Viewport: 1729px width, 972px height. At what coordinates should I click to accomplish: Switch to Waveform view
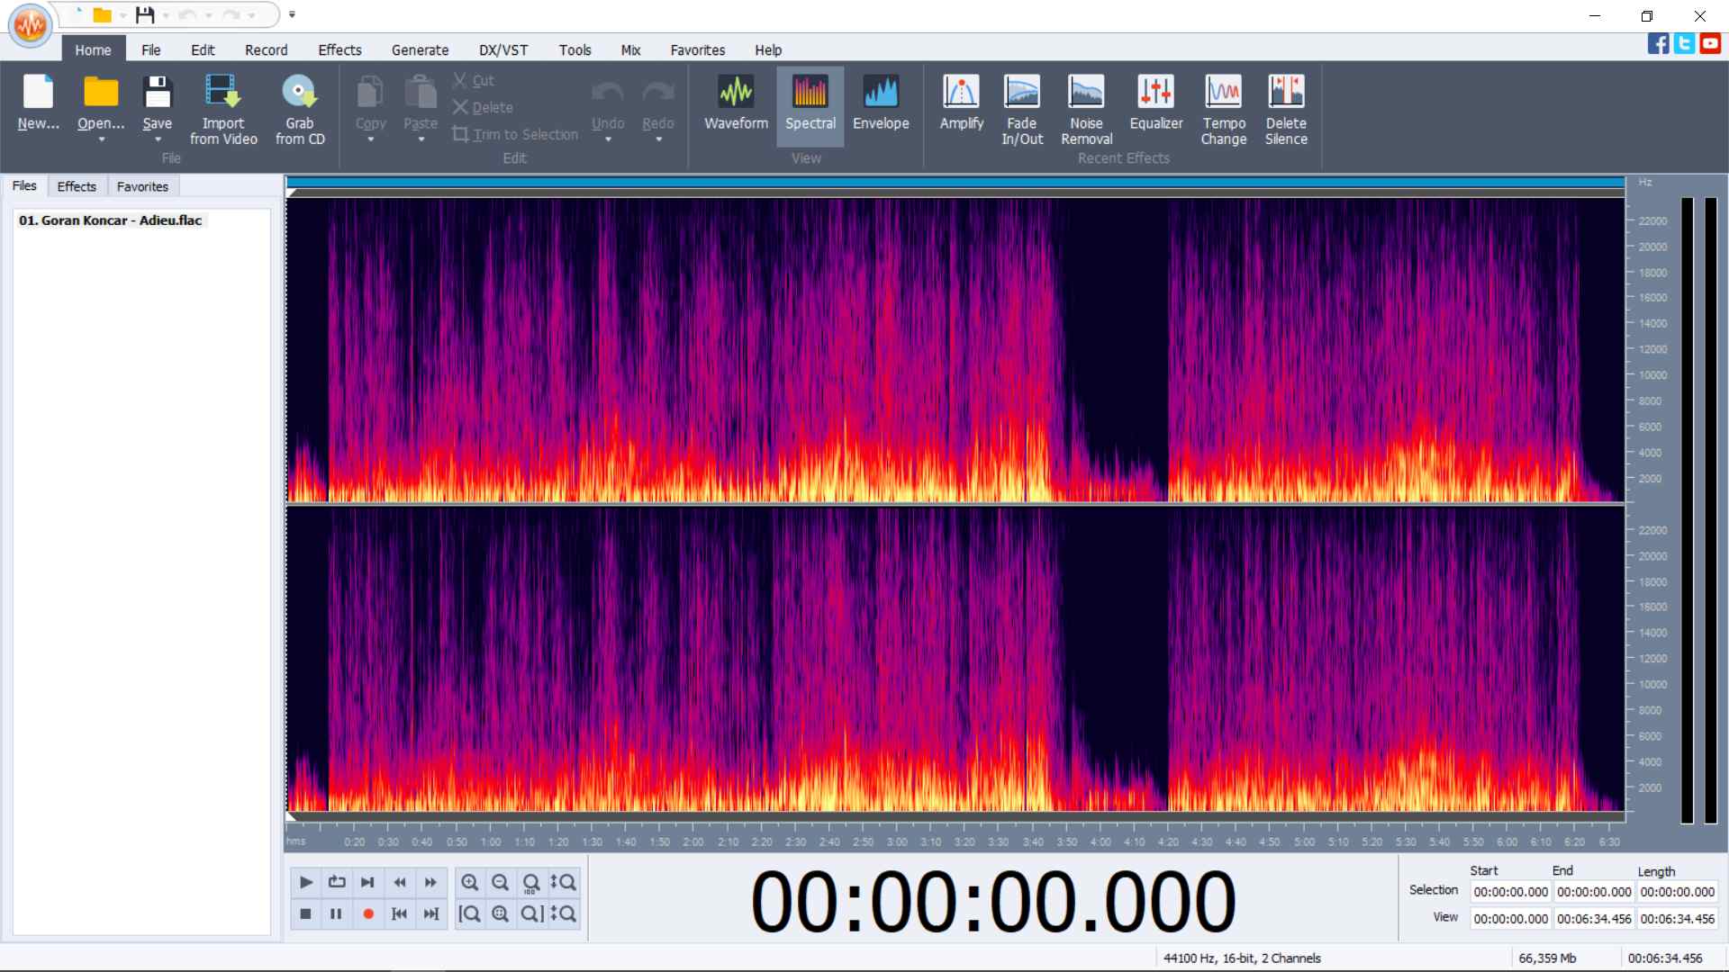coord(736,105)
